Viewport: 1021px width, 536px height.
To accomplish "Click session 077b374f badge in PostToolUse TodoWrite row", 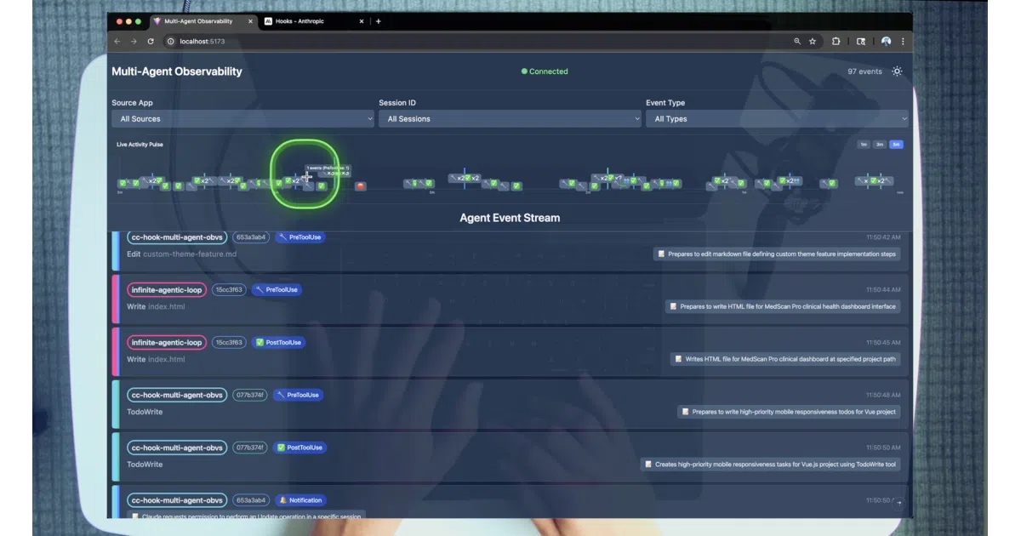I will pyautogui.click(x=250, y=448).
